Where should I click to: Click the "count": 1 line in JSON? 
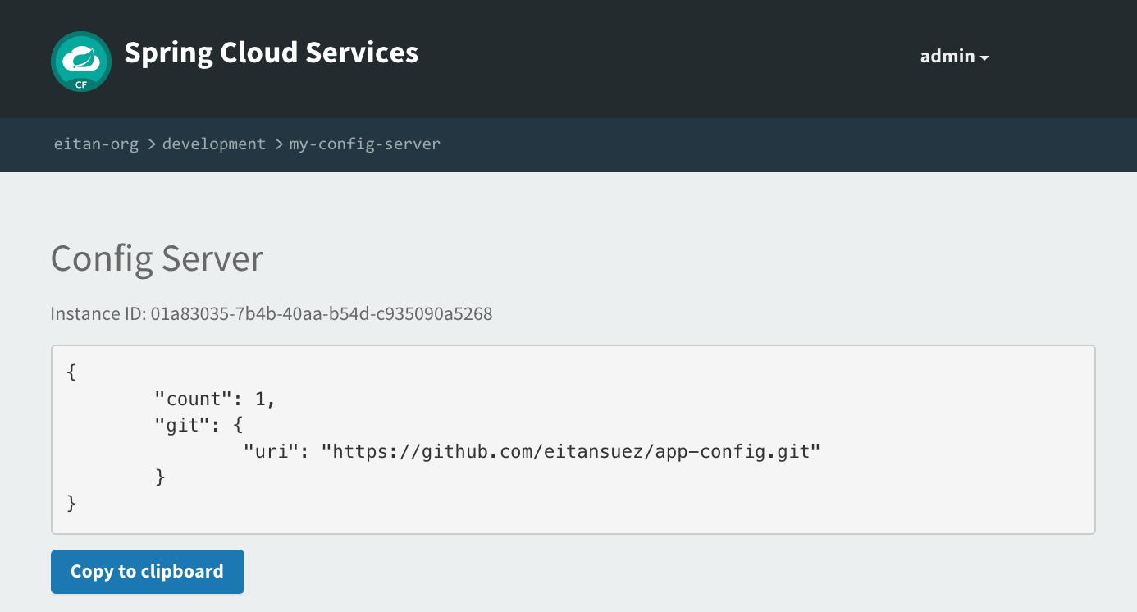pos(216,400)
